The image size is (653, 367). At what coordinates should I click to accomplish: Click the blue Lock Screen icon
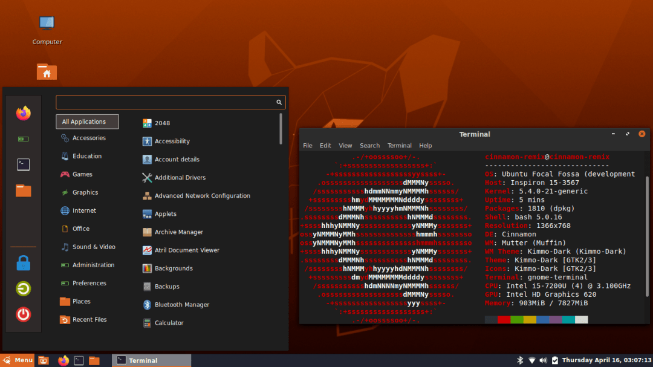23,263
